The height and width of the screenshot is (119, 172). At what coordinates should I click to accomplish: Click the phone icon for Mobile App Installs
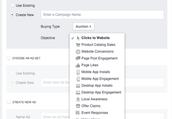(x=78, y=72)
